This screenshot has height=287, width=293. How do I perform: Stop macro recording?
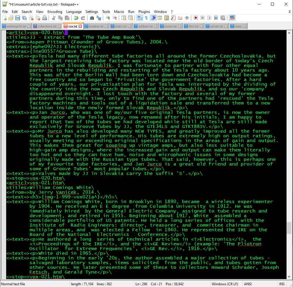coord(202,18)
